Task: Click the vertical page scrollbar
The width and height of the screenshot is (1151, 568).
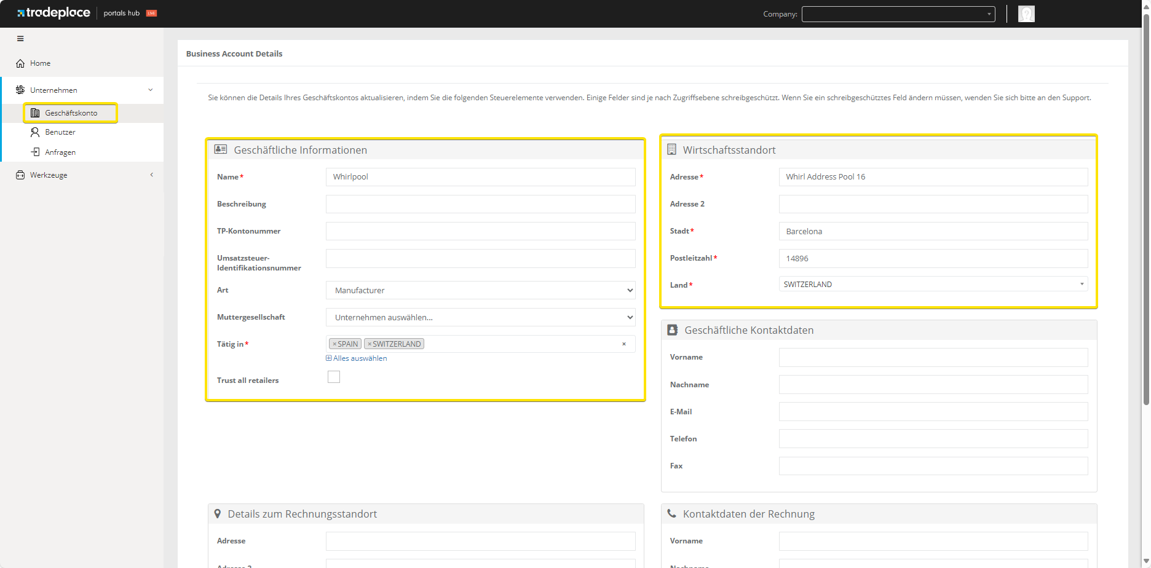Action: coord(1146,209)
